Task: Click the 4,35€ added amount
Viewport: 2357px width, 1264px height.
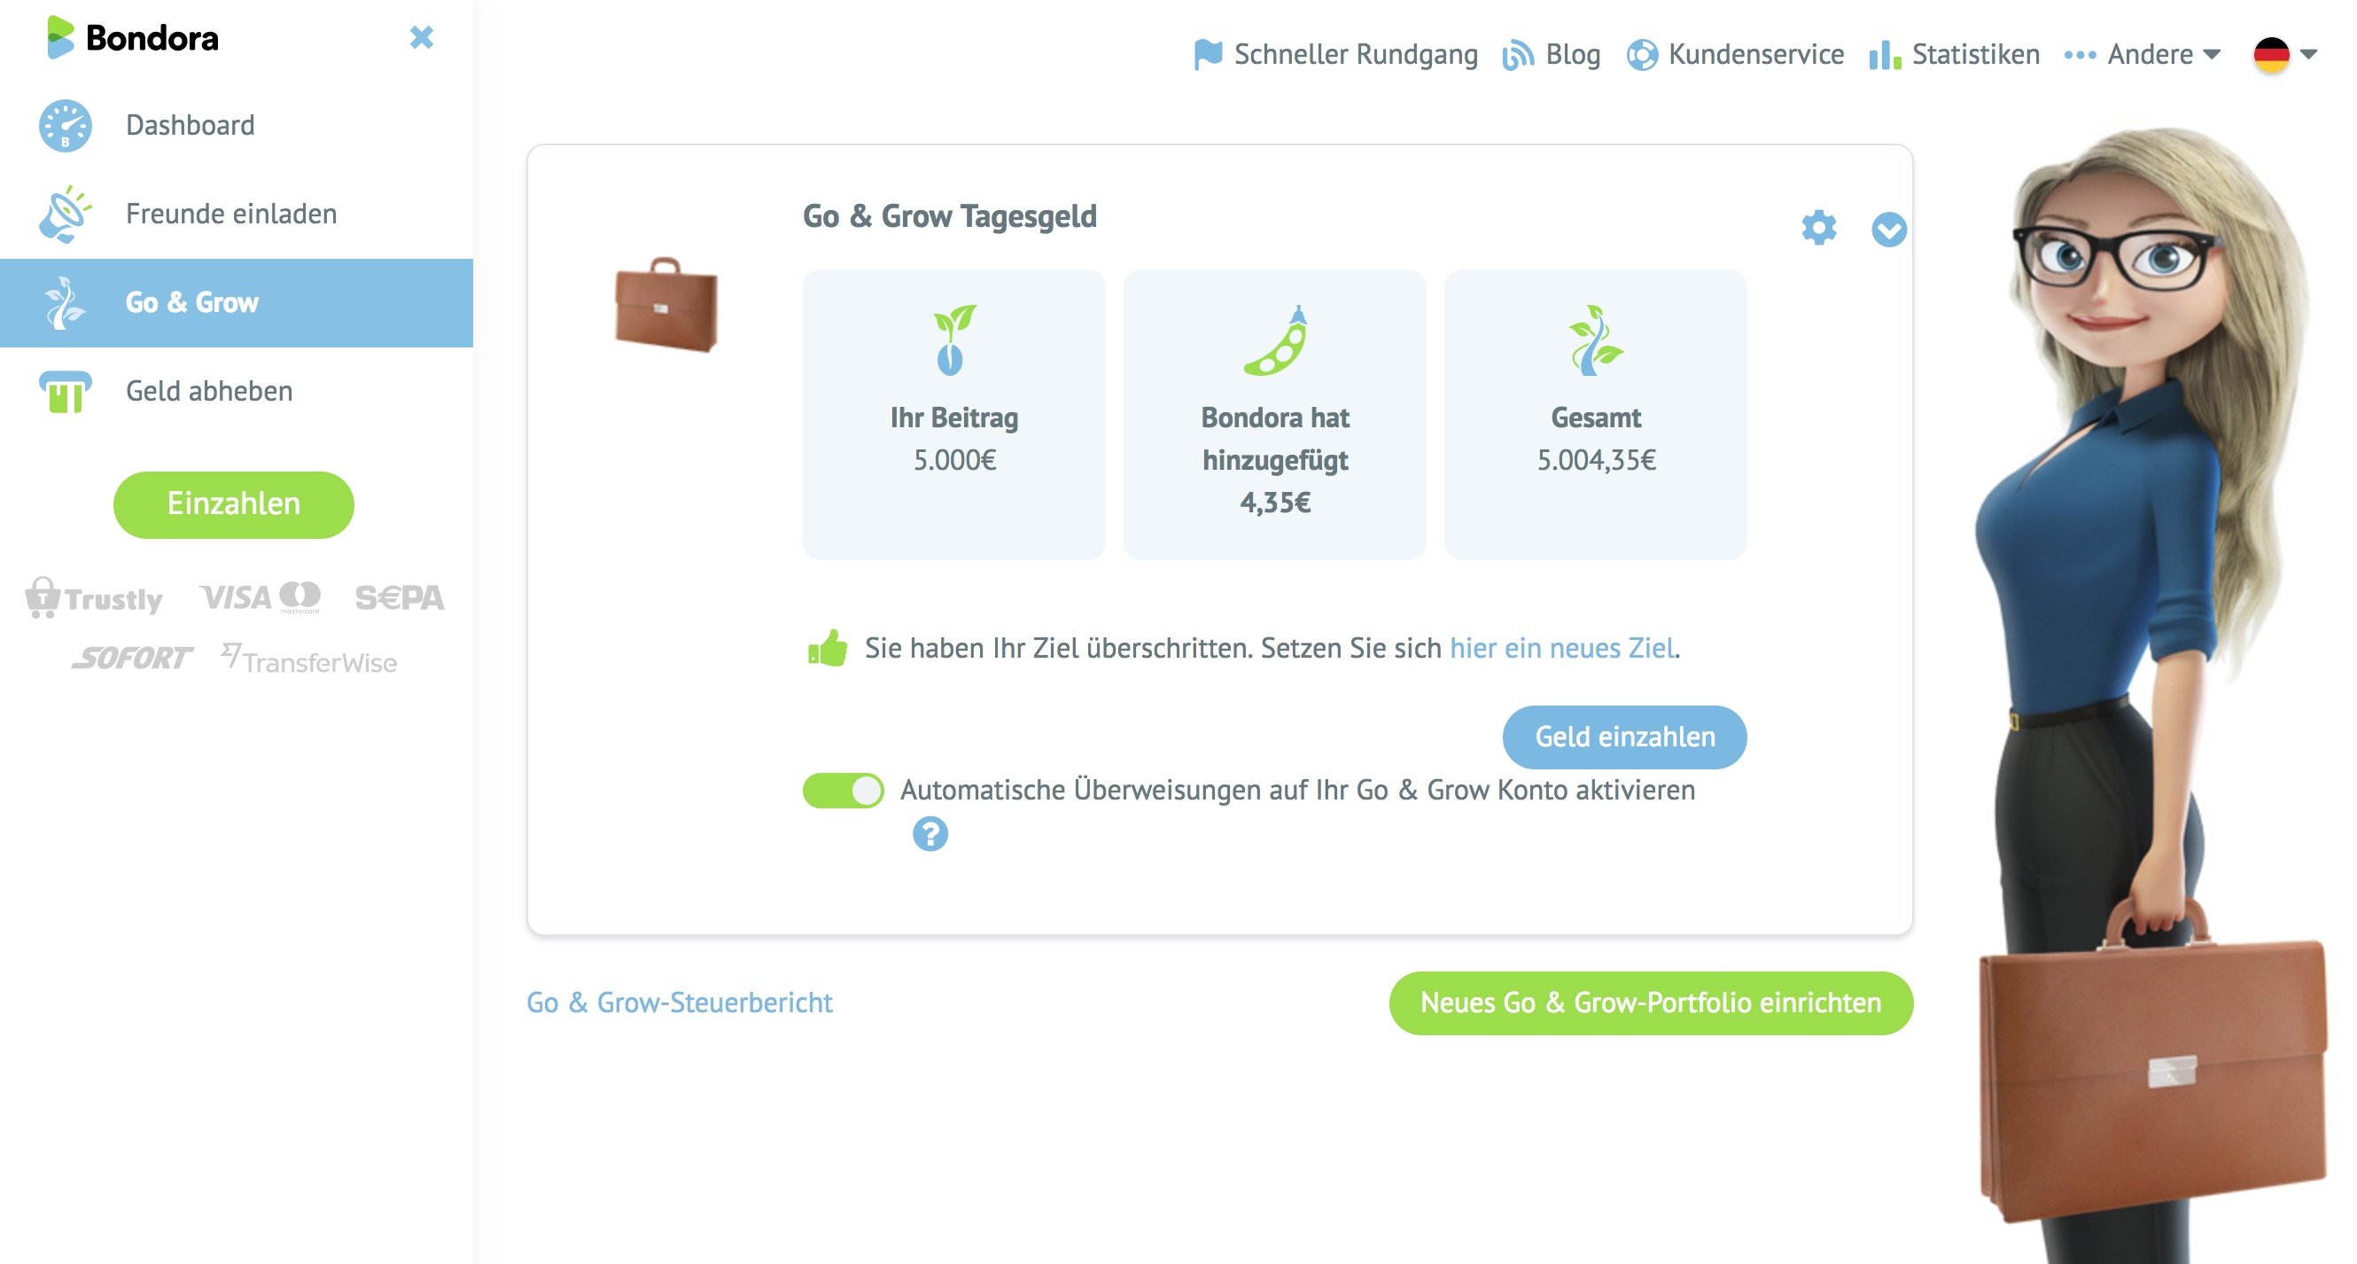Action: pos(1275,503)
